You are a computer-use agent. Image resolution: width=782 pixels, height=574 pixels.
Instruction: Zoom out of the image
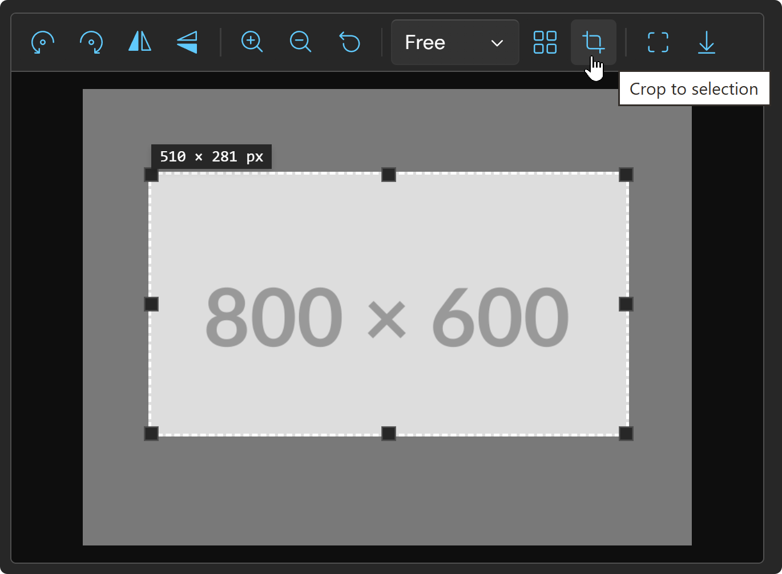tap(300, 42)
